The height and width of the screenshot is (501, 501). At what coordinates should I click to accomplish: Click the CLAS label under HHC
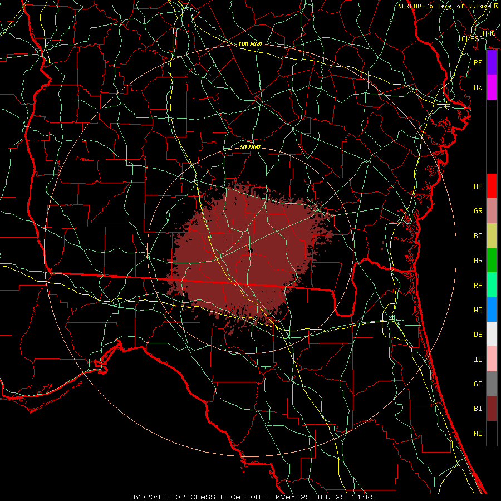(470, 38)
